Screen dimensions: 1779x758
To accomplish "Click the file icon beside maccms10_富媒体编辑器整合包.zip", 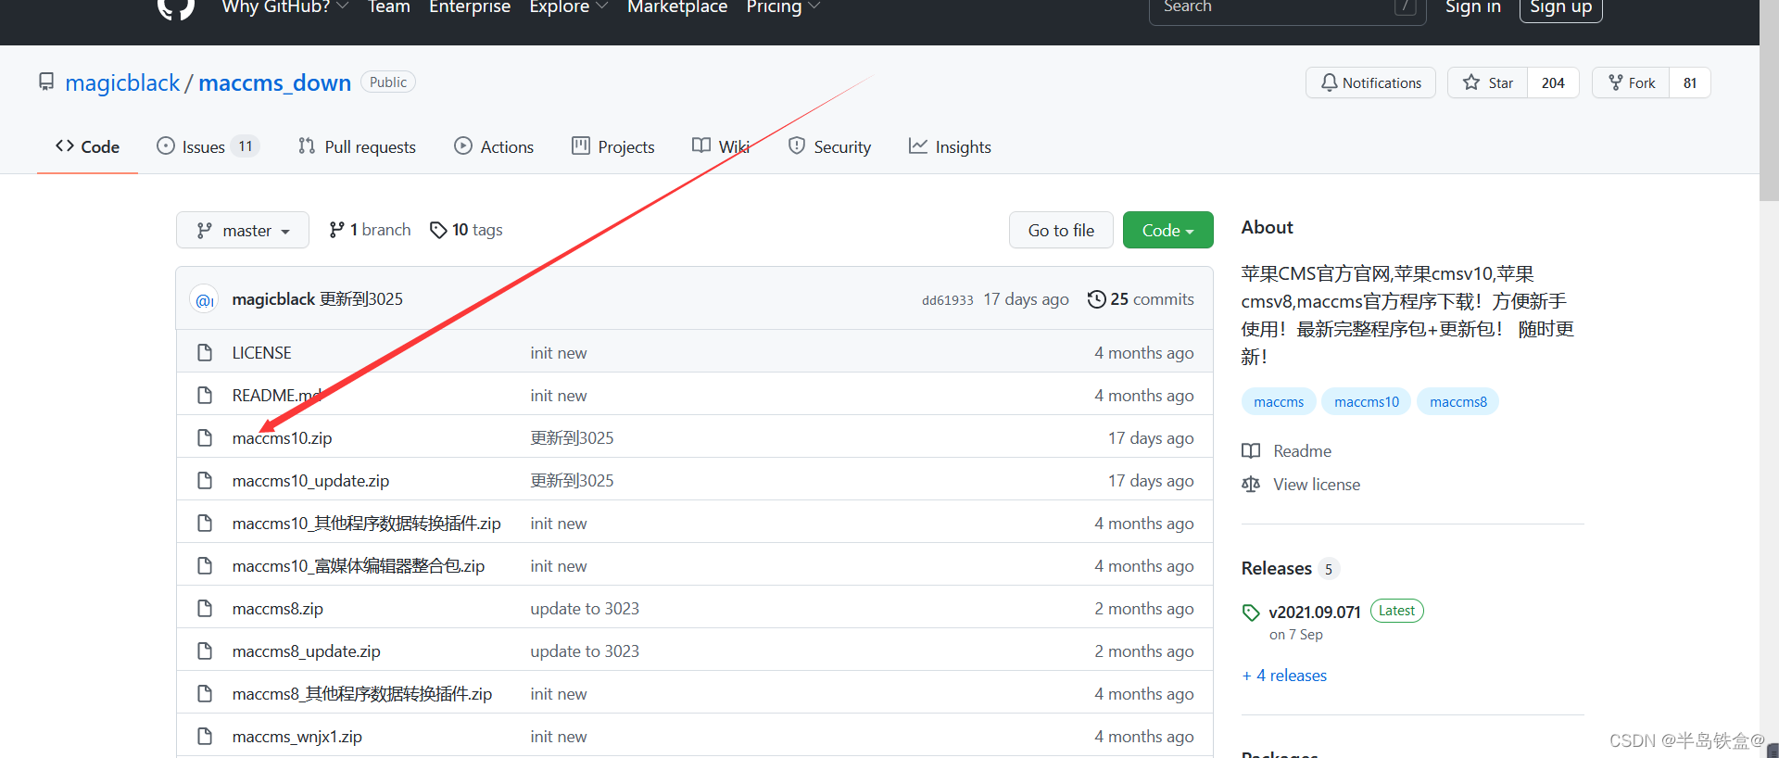I will (205, 566).
